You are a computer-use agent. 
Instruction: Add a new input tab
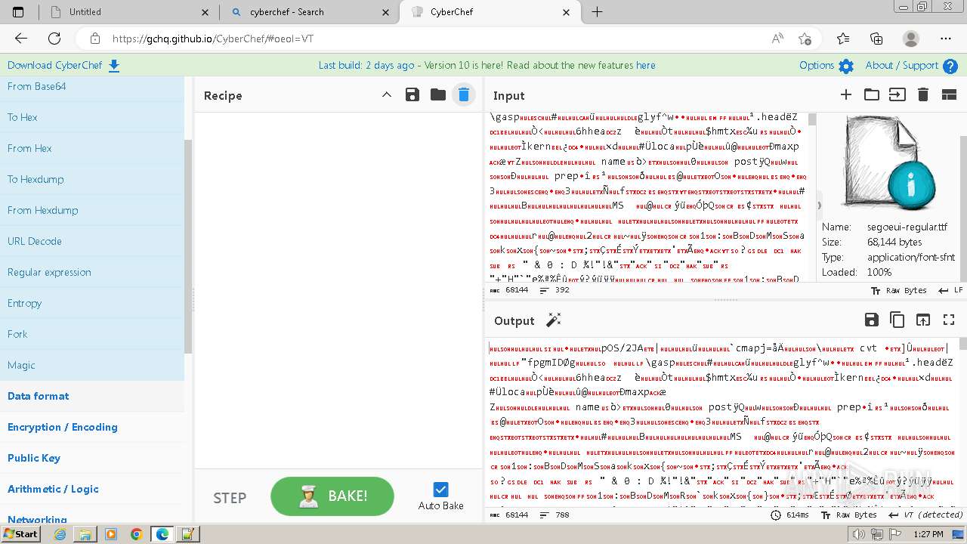coord(846,94)
